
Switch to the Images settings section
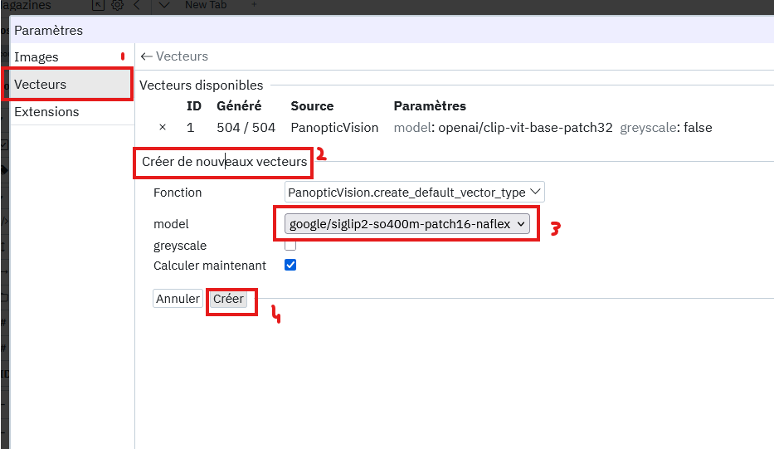click(x=37, y=57)
